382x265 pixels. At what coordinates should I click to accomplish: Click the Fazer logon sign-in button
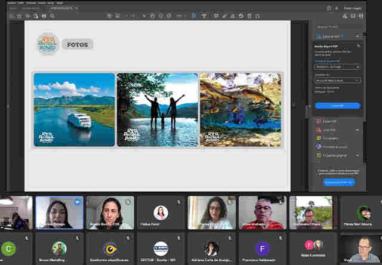(x=352, y=8)
